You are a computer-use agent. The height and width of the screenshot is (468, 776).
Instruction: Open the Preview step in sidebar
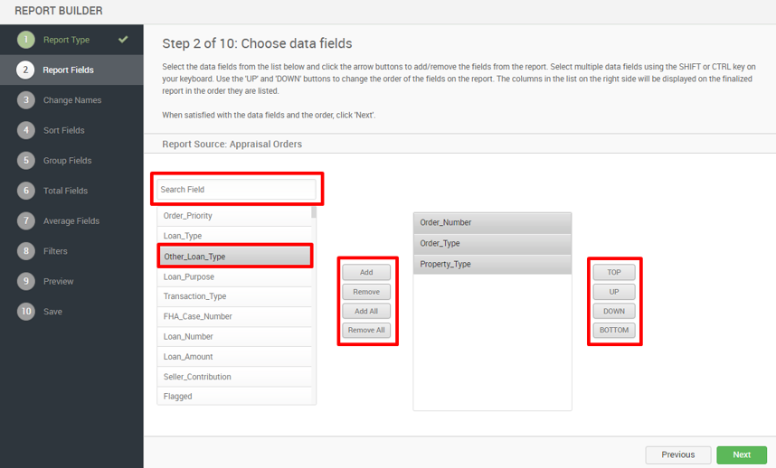(x=58, y=281)
